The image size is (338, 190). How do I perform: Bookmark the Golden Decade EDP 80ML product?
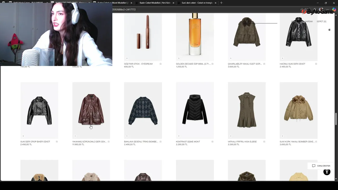[212, 64]
